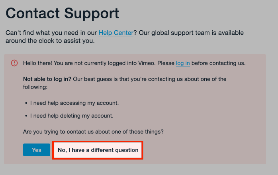278x175 pixels.
Task: Click the bold "Not able to log in?" text
Action: [x=47, y=79]
